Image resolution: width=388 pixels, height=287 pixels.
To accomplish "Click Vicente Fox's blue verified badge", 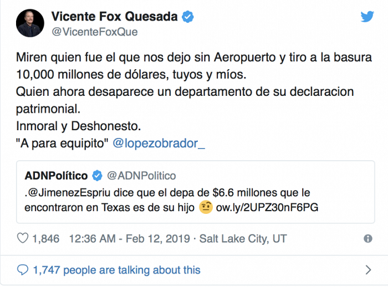I will coord(188,17).
